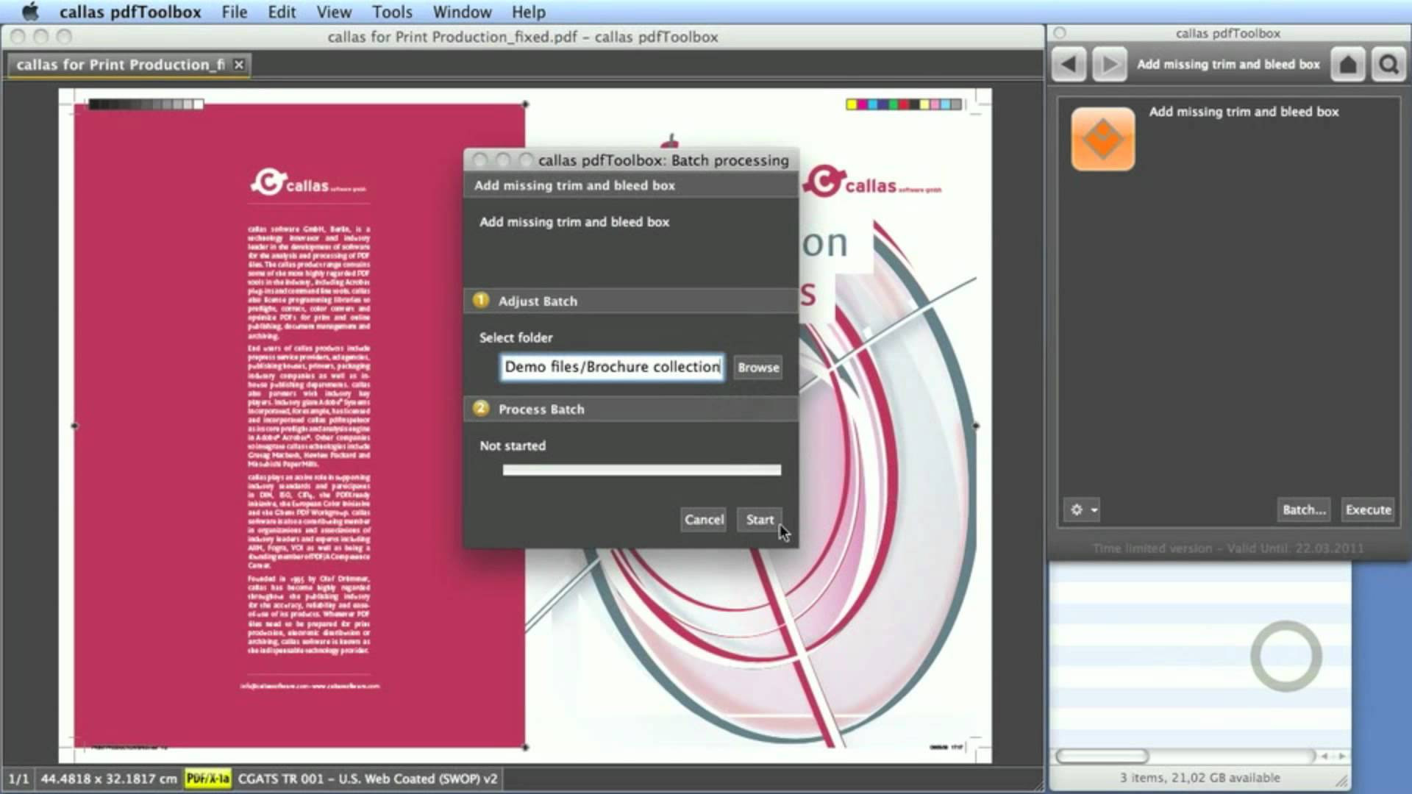Open the gear options dropdown

pos(1081,509)
